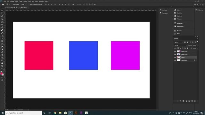Click the Home icon in options bar

(x=3, y=4)
